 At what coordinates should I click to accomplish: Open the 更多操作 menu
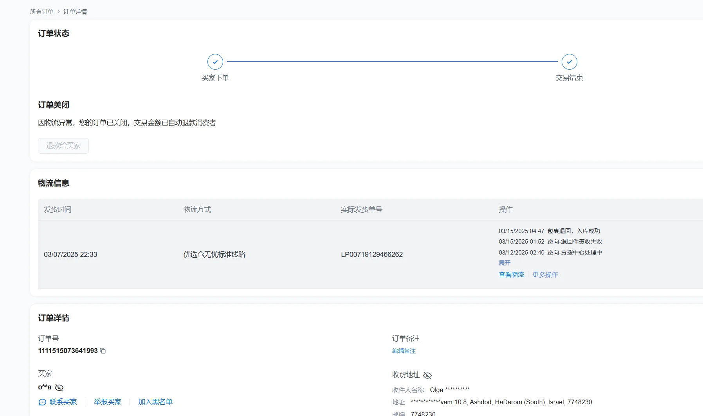(x=545, y=275)
